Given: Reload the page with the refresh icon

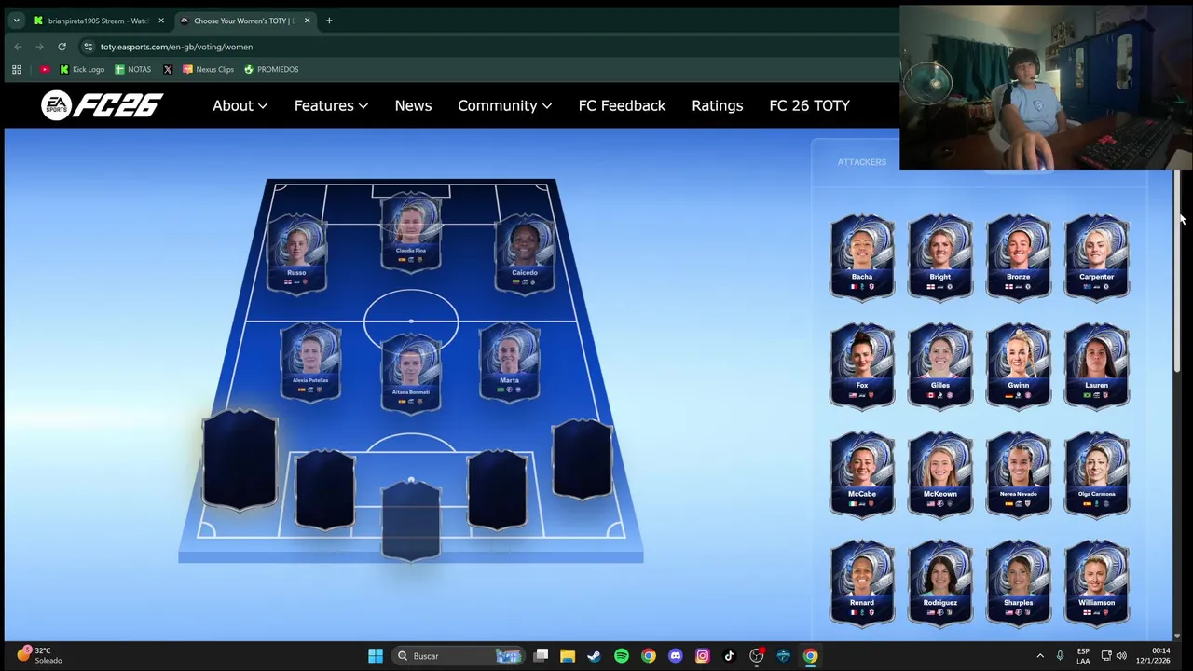Looking at the screenshot, I should coord(62,47).
